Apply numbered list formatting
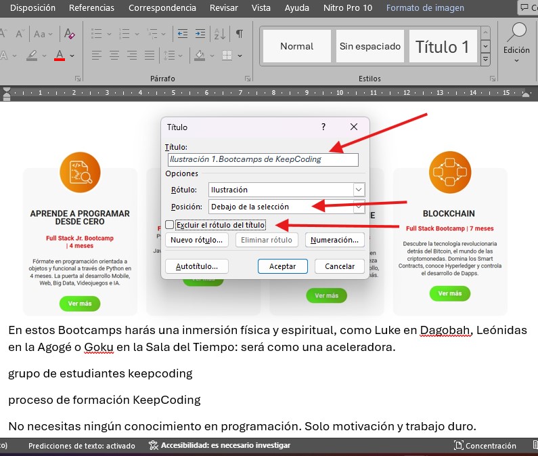This screenshot has width=538, height=456. pos(125,34)
